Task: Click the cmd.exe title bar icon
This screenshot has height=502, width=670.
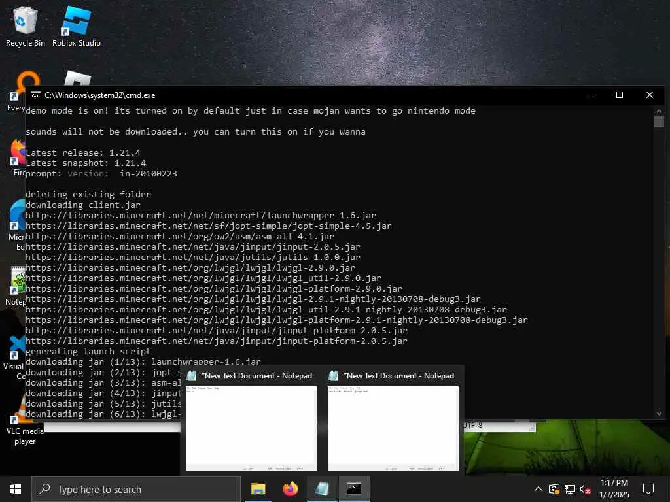Action: click(36, 95)
